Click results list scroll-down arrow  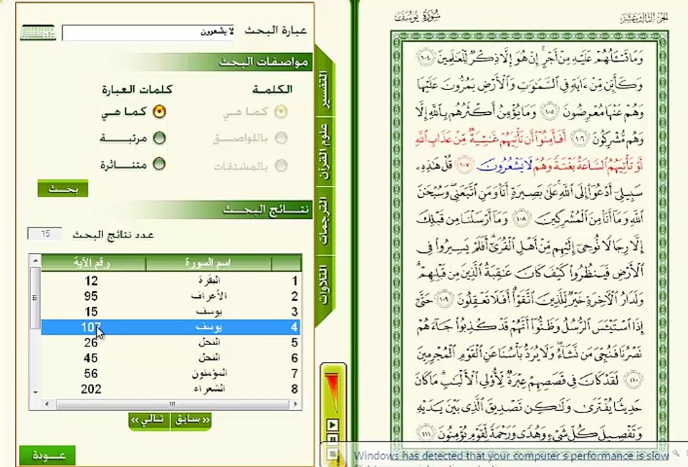35,392
